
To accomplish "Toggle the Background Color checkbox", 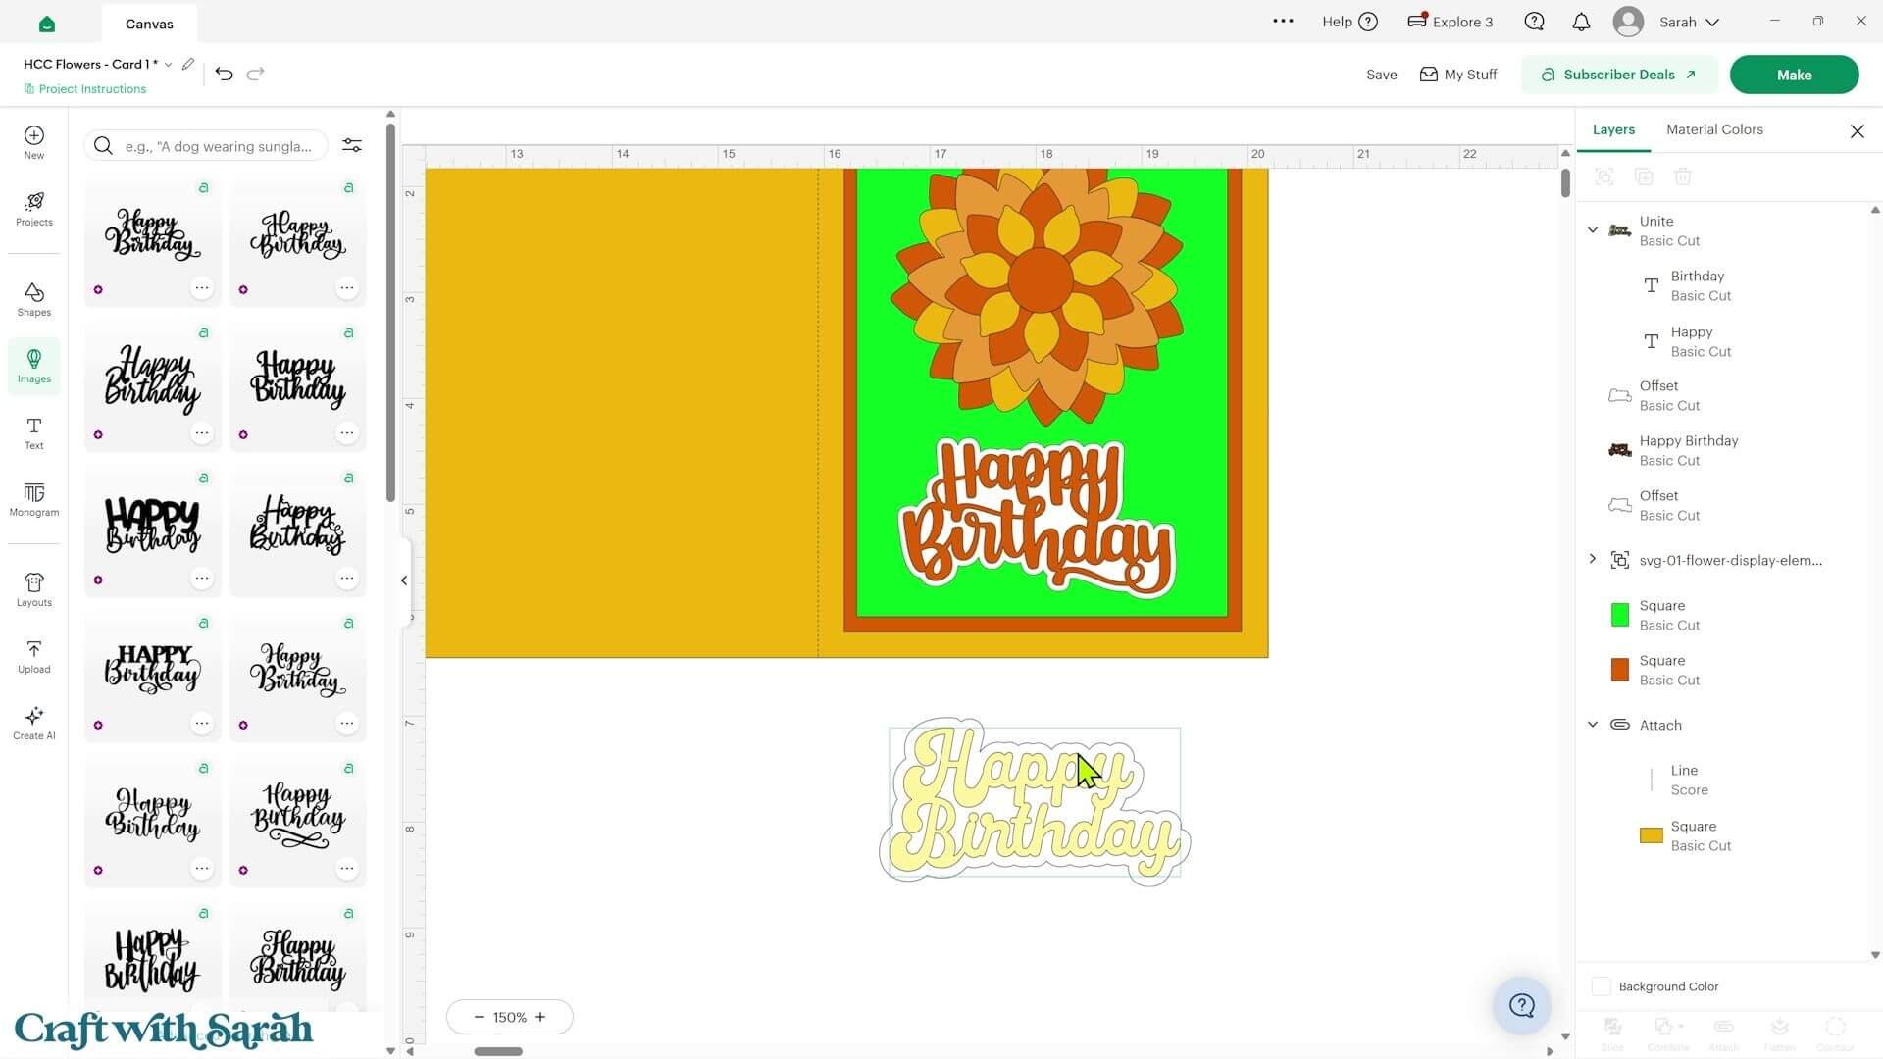I will [x=1601, y=986].
